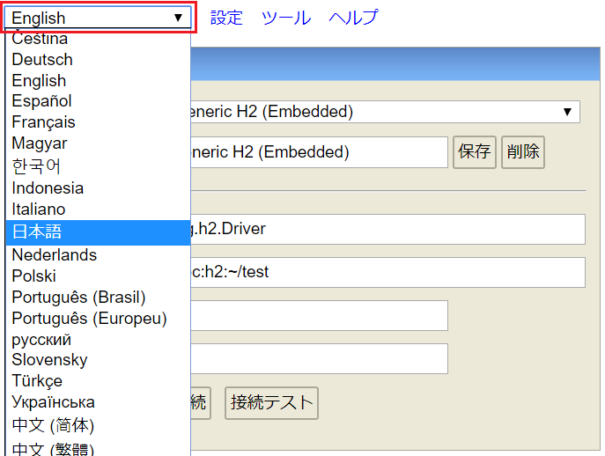This screenshot has width=605, height=456.
Task: Select 日本語 from the language list
Action: click(37, 232)
